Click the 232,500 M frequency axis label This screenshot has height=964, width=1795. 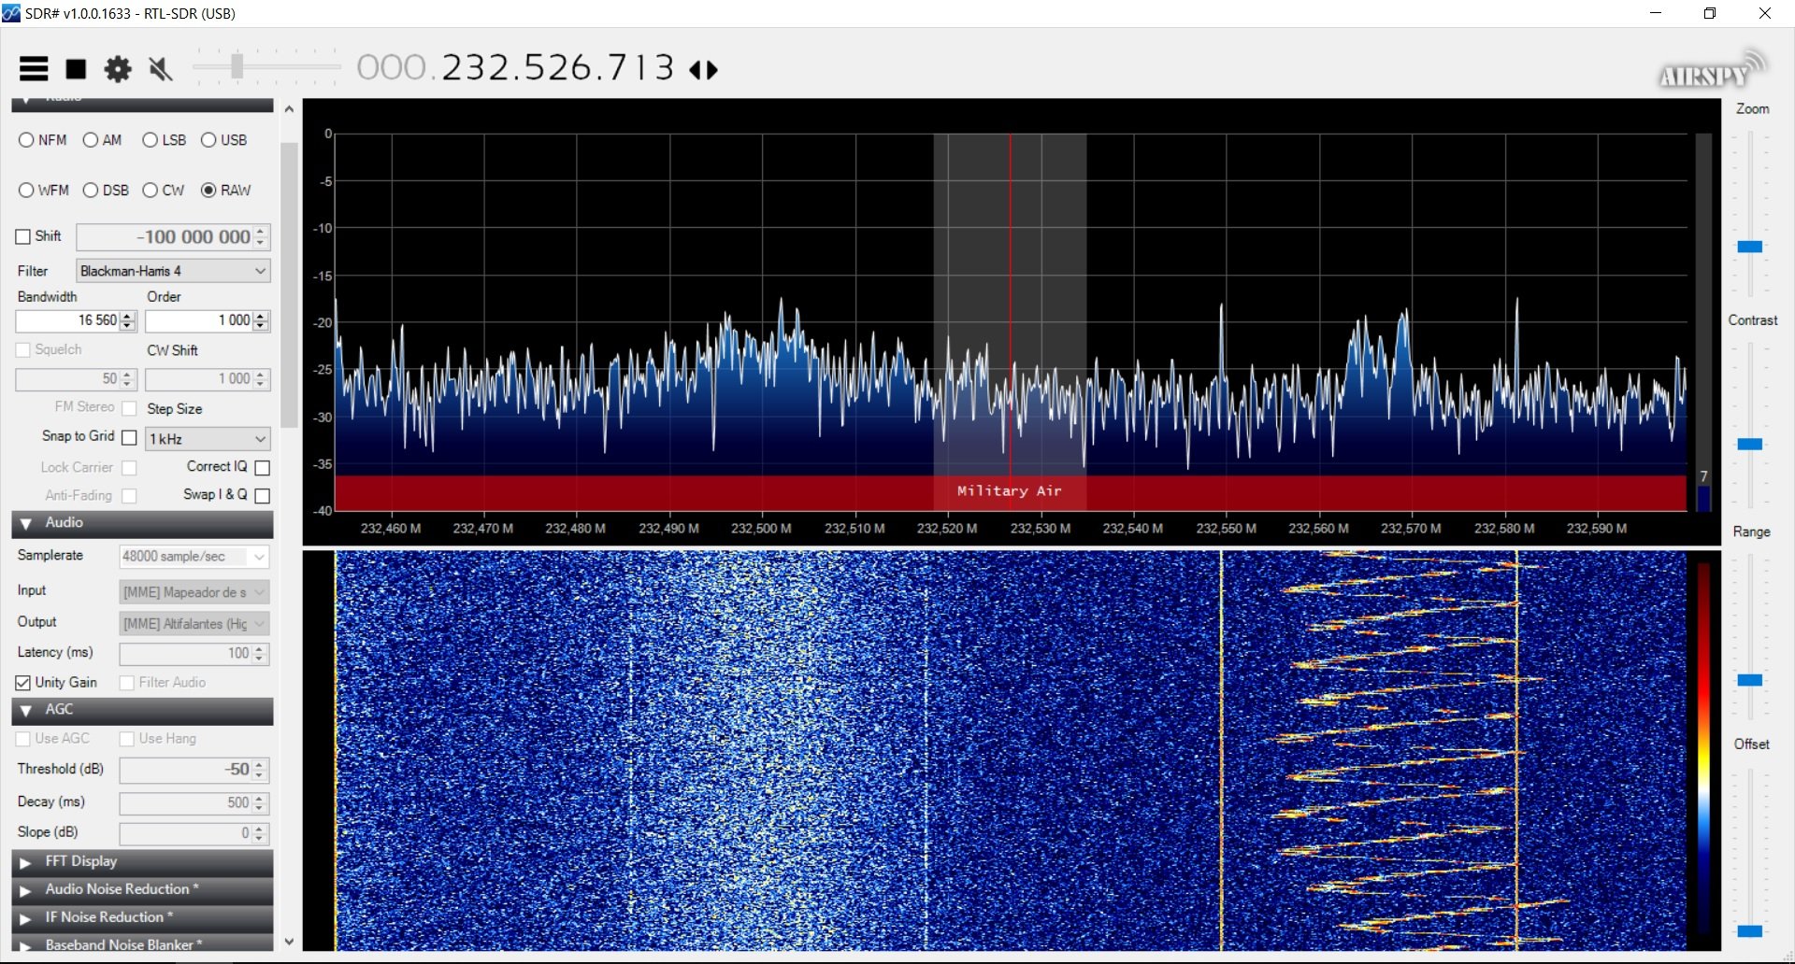[761, 529]
